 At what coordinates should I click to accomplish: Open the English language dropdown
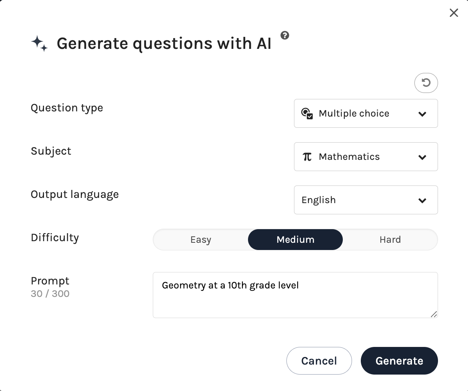click(x=318, y=200)
